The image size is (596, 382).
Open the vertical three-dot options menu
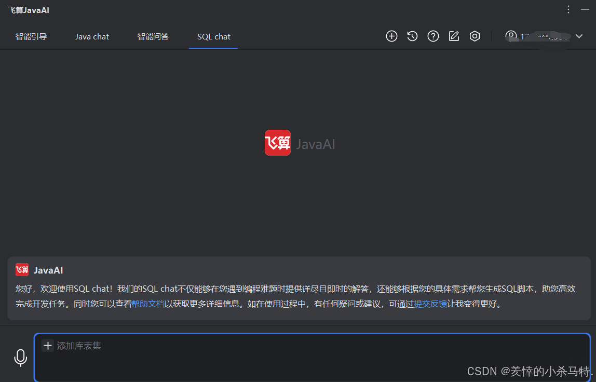pos(568,9)
